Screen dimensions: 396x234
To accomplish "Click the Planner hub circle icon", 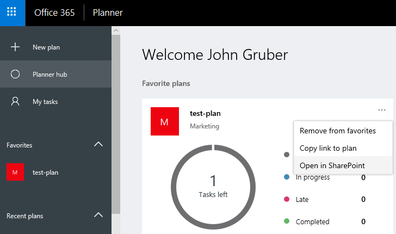I will (15, 74).
